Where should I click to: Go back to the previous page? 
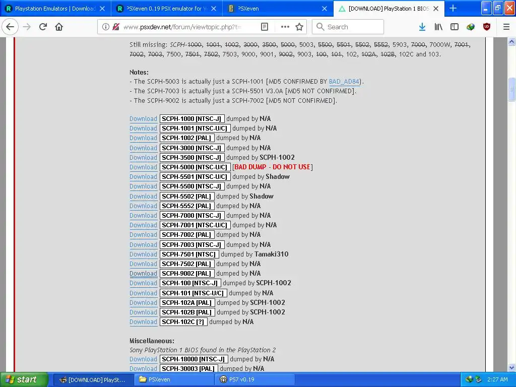pyautogui.click(x=10, y=27)
